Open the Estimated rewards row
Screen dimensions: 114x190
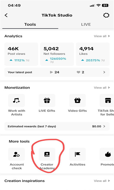[x=57, y=126]
